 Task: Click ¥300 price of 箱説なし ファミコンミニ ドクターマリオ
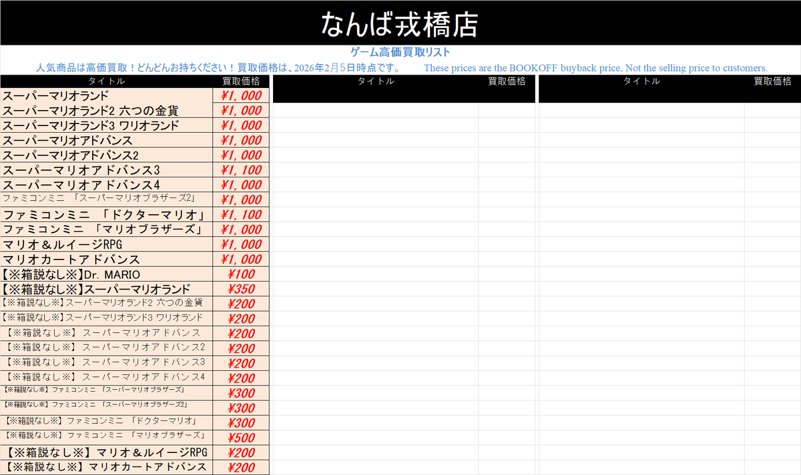pyautogui.click(x=241, y=422)
